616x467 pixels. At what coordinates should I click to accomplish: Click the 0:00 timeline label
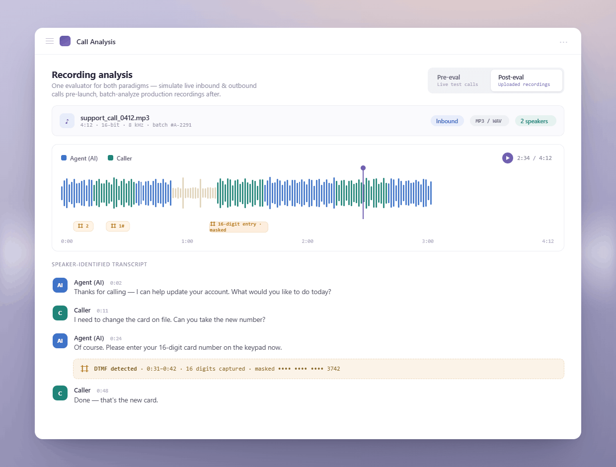(67, 241)
